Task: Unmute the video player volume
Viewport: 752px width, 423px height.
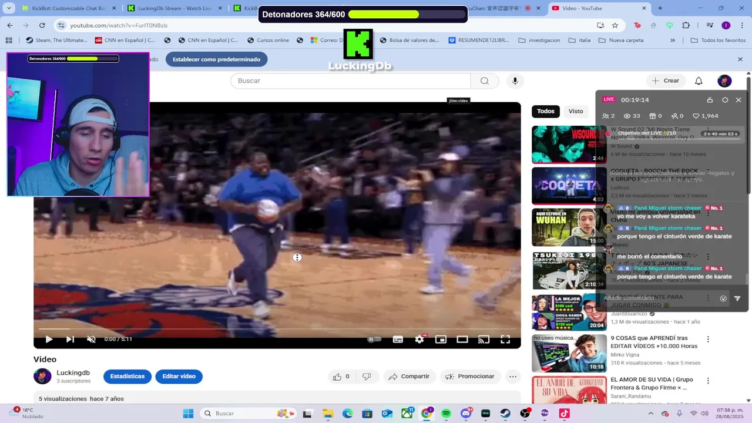Action: (91, 339)
